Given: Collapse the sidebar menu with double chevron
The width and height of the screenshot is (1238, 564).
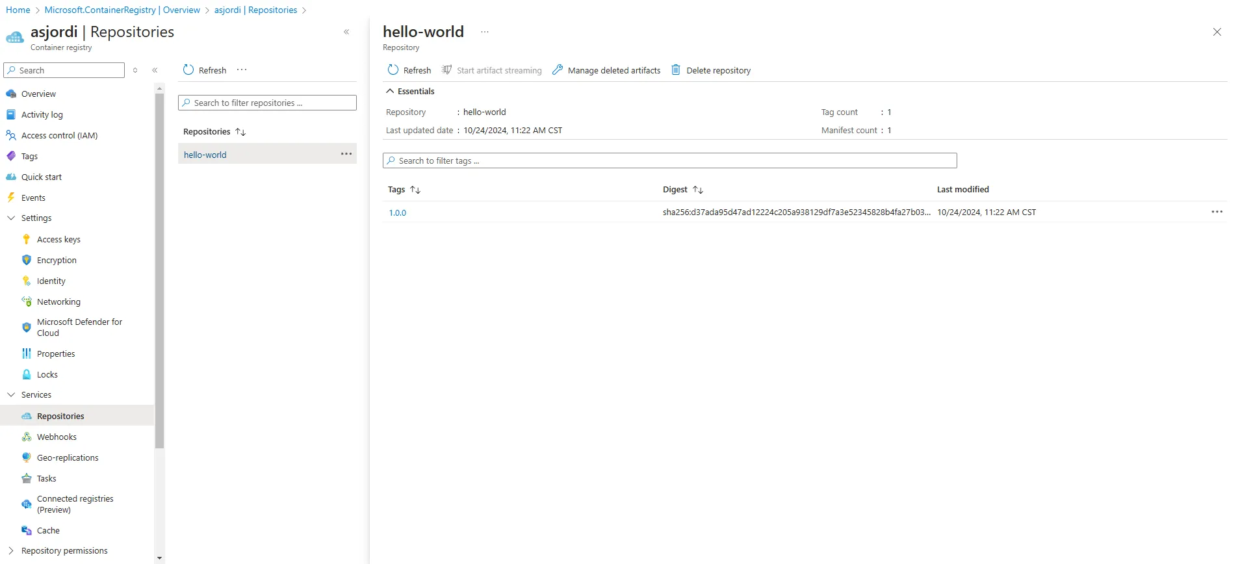Looking at the screenshot, I should 155,70.
